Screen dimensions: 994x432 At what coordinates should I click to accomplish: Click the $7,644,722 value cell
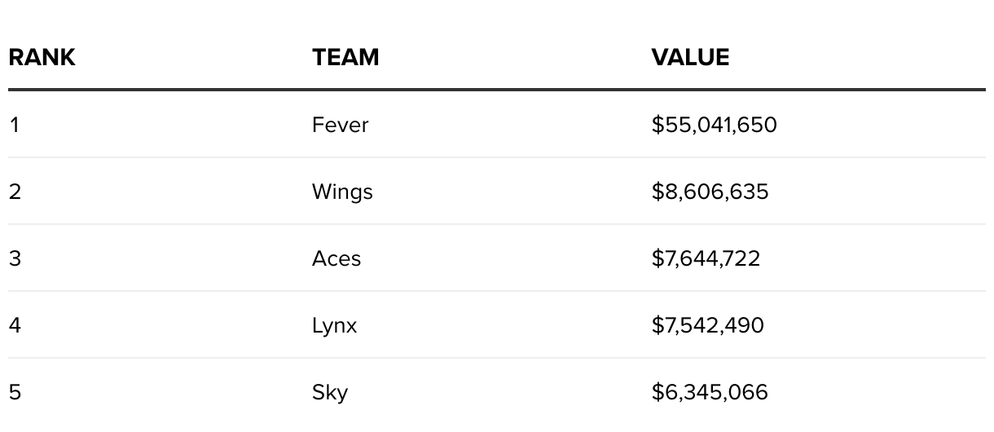(x=706, y=258)
